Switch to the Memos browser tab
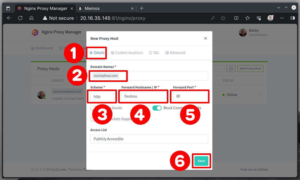This screenshot has width=300, height=180. (x=106, y=8)
